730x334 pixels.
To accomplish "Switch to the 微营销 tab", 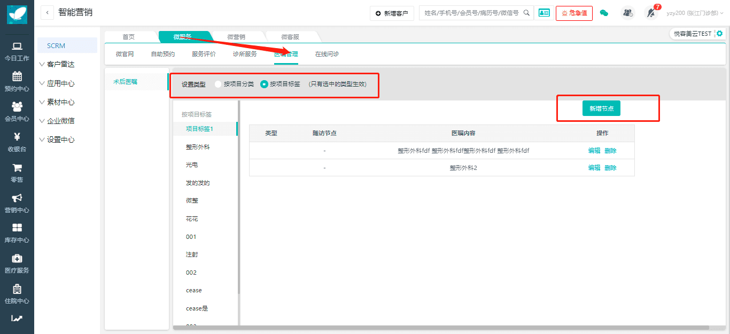I will [236, 37].
